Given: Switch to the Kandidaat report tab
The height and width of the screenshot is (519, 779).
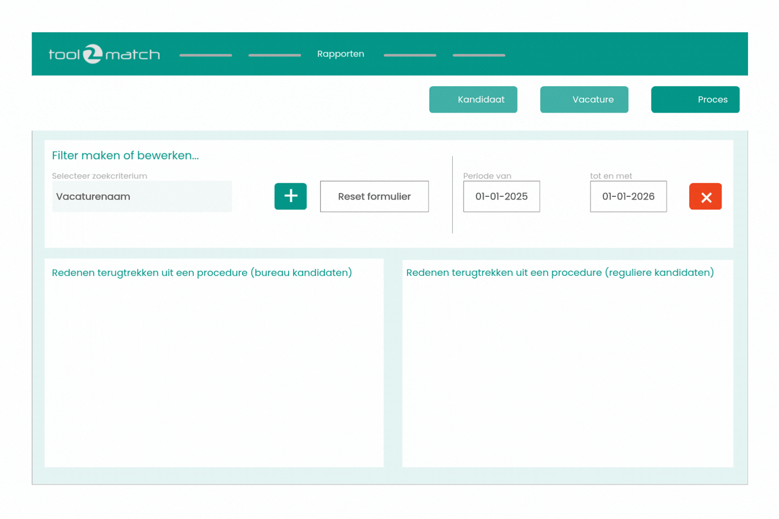Looking at the screenshot, I should [473, 99].
